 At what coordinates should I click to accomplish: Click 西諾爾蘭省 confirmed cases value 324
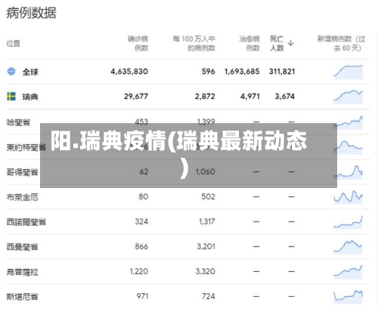[141, 221]
